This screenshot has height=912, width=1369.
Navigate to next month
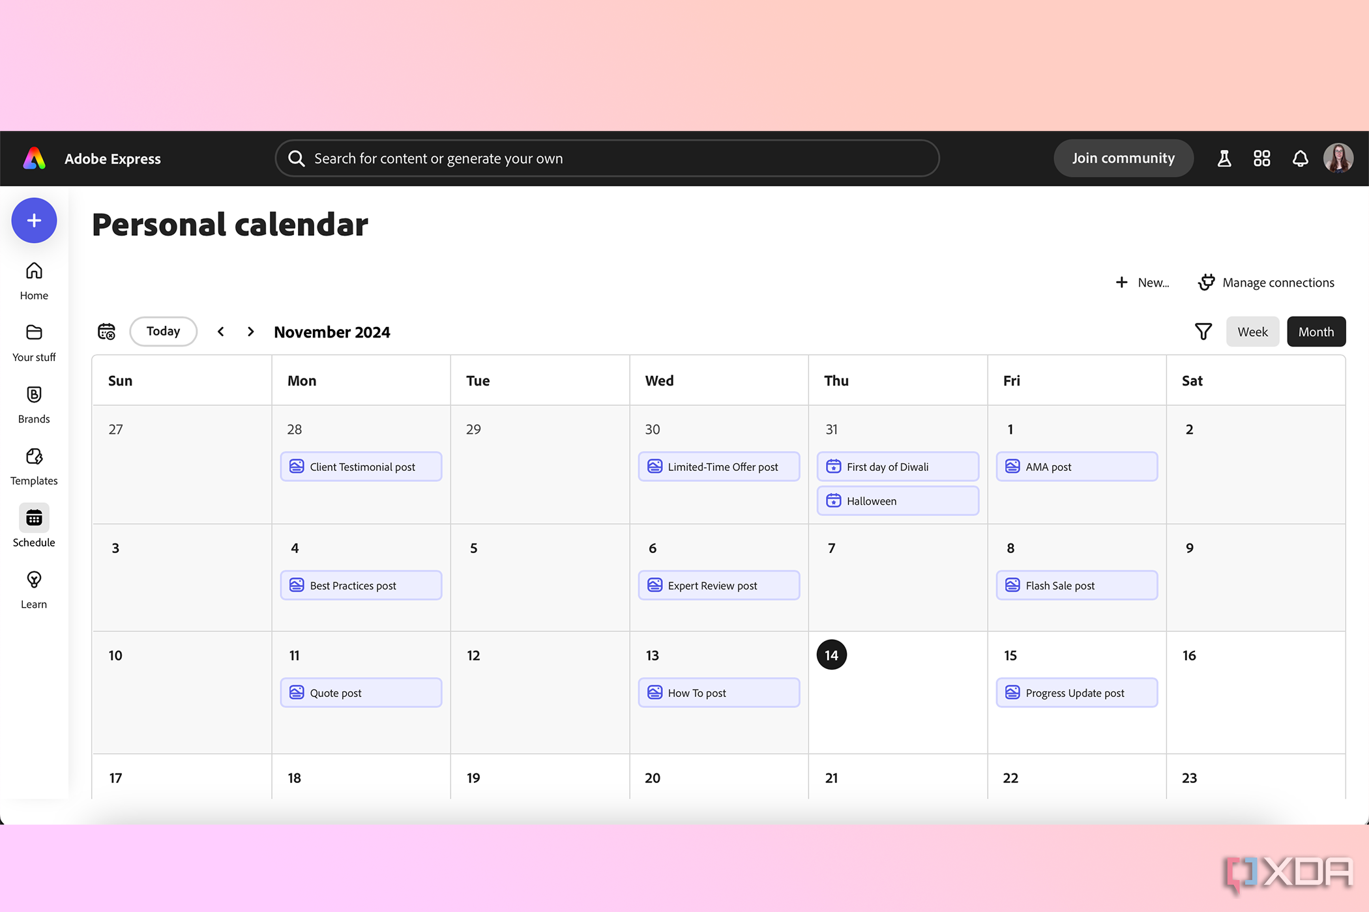(248, 331)
